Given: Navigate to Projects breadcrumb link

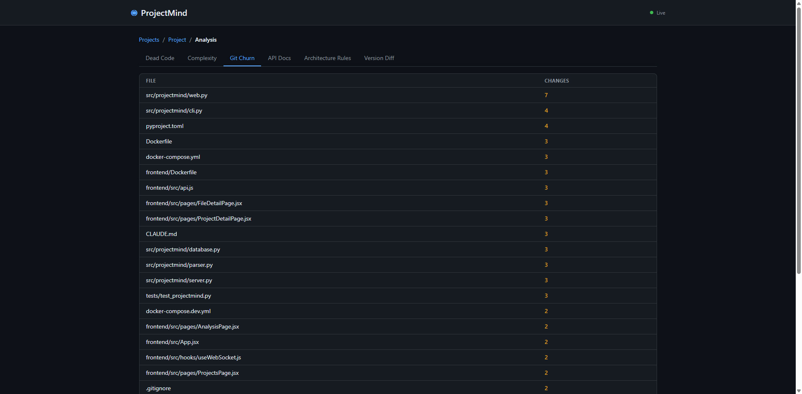Looking at the screenshot, I should (x=149, y=40).
